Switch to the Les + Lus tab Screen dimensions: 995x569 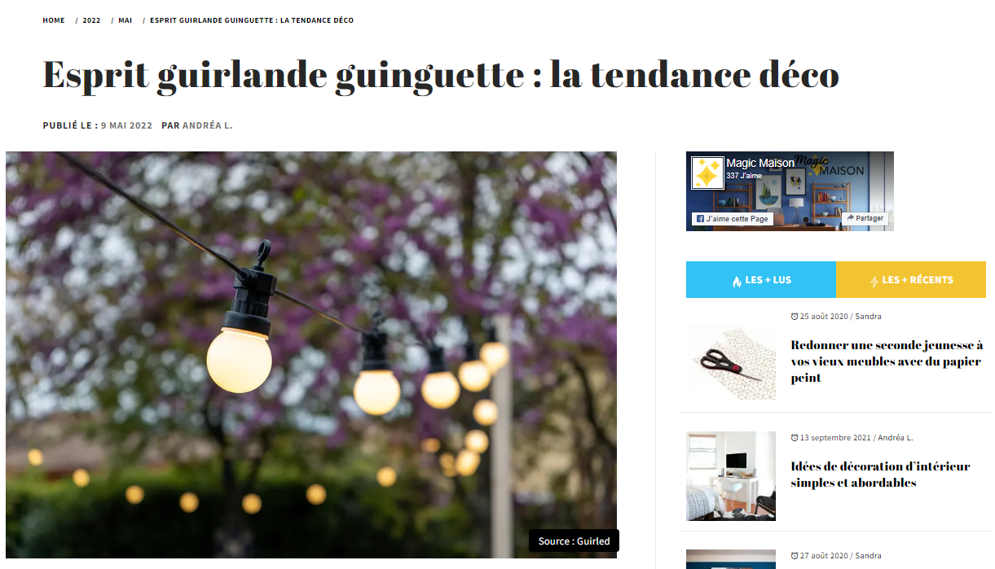pos(761,280)
